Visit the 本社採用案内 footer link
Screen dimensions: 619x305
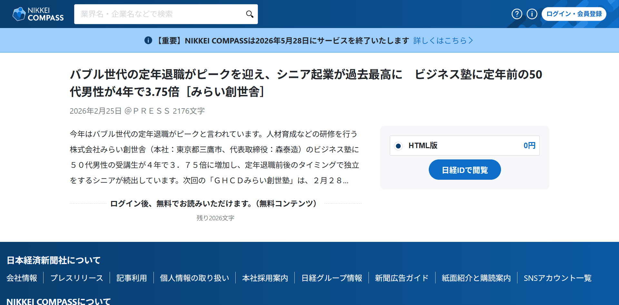click(x=265, y=278)
